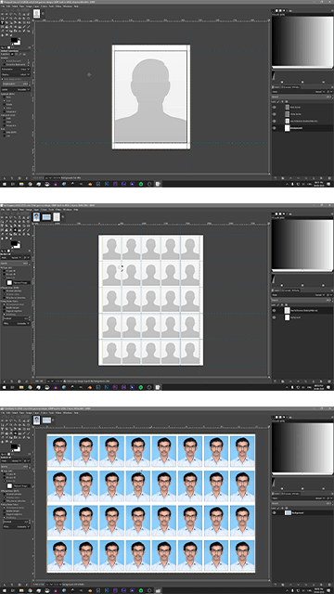Click foreground color swatch in top GIMP window
The image size is (334, 594).
pyautogui.click(x=14, y=40)
